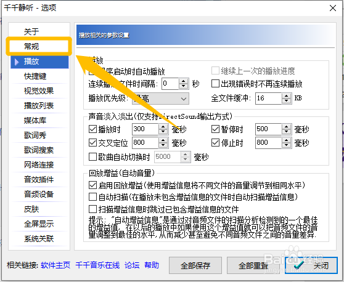Viewport: 344px width, 282px height.
Task: Increase 停止时 fade milliseconds
Action: pyautogui.click(x=286, y=140)
